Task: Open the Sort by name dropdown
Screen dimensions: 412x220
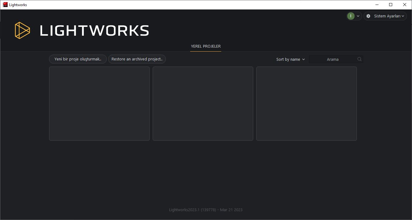Action: click(x=290, y=60)
